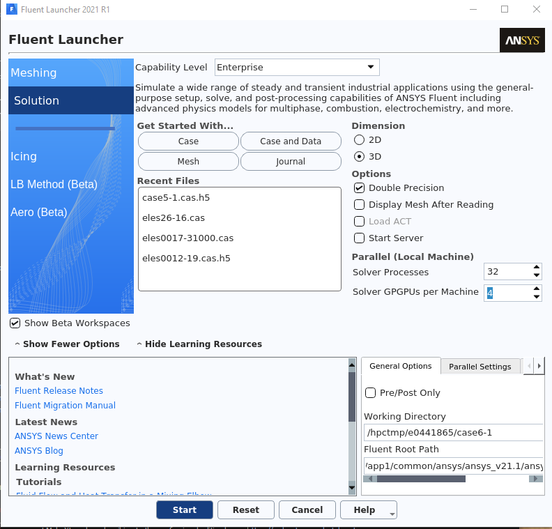The width and height of the screenshot is (552, 529).
Task: Enable Start Server option
Action: tap(359, 238)
